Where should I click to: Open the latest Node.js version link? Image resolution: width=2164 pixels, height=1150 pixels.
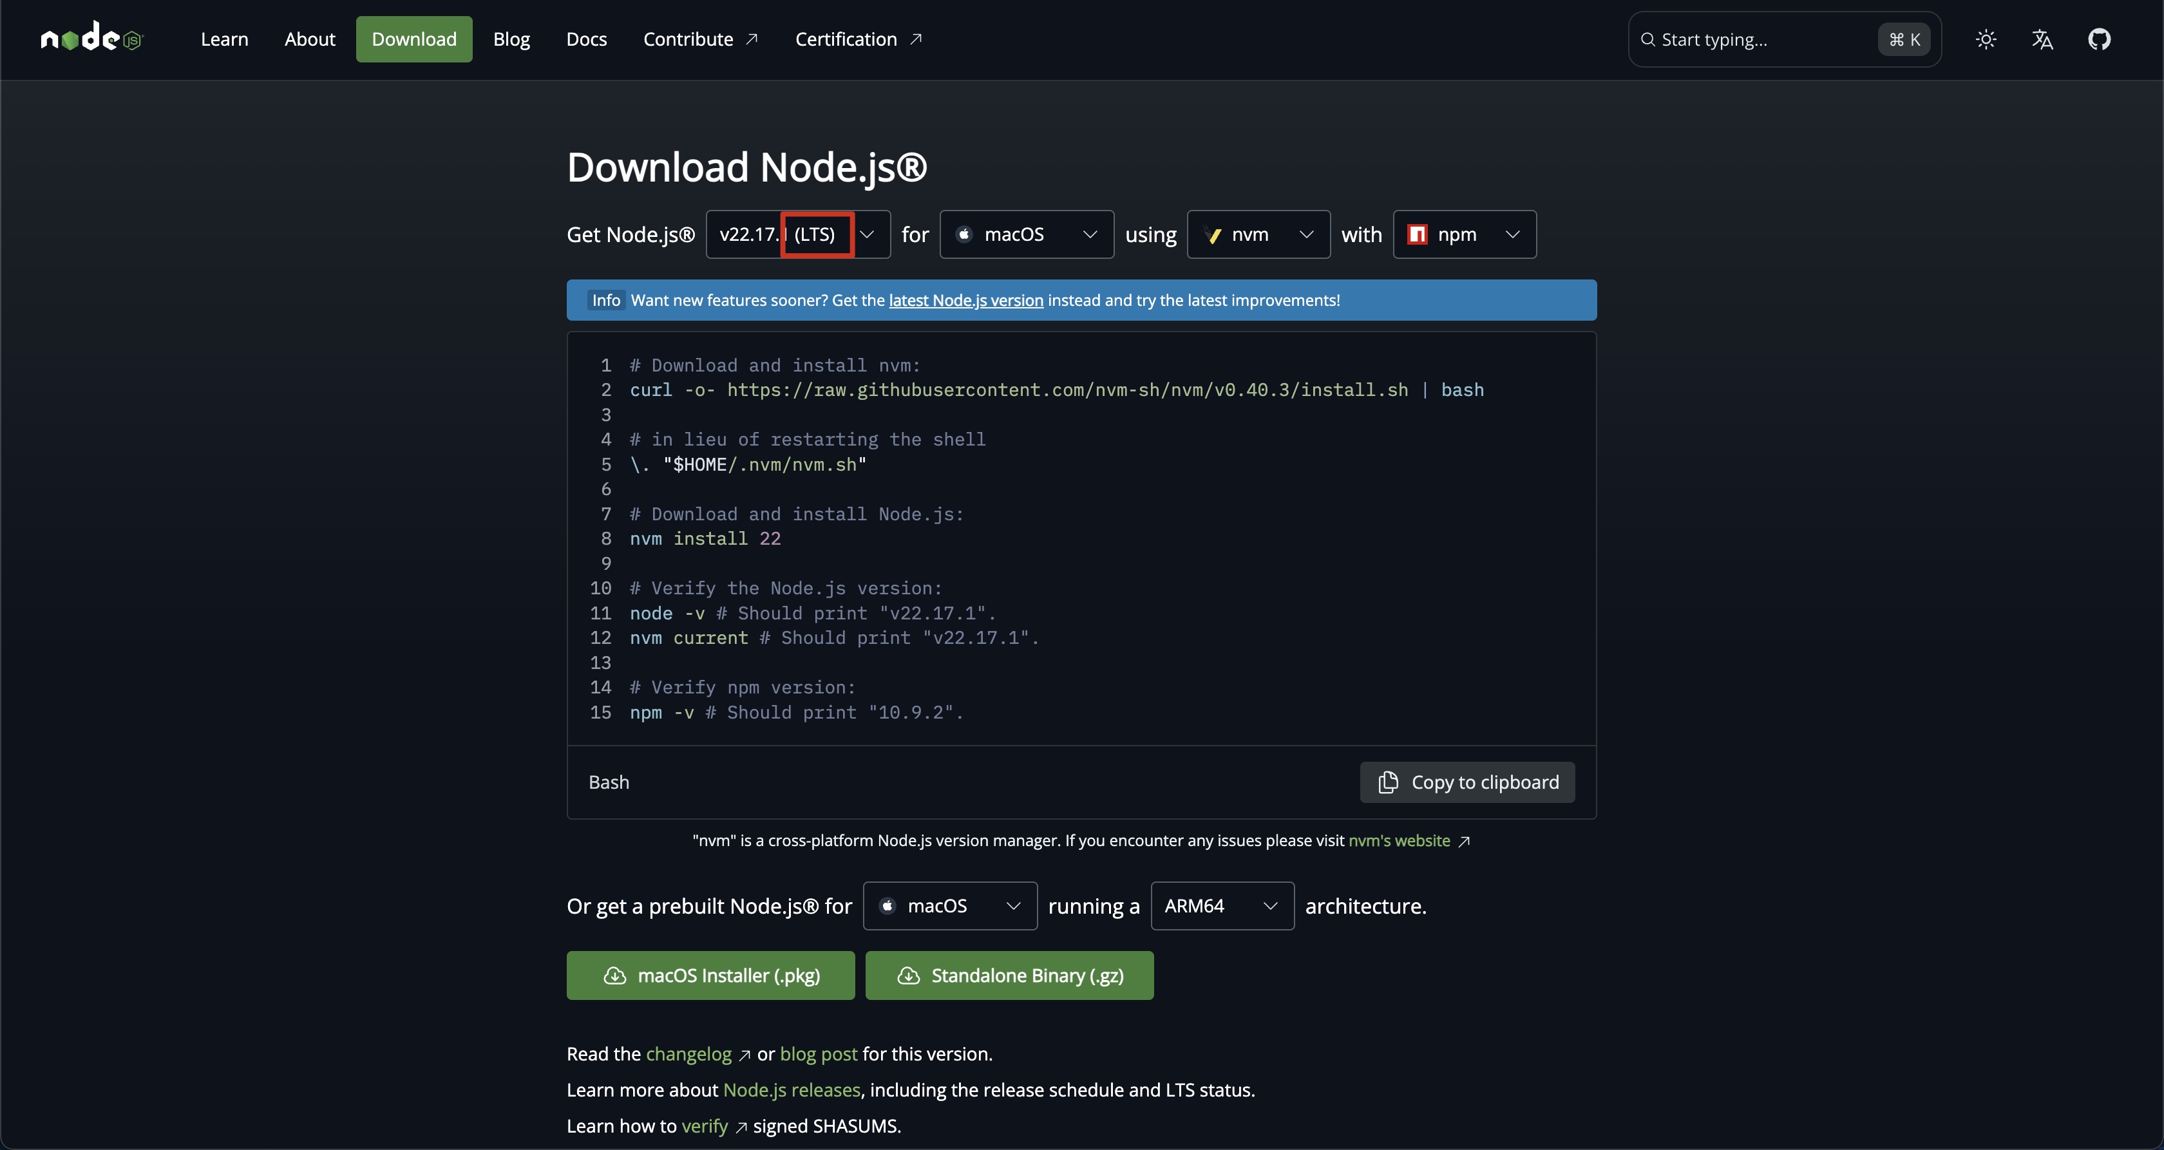point(964,300)
